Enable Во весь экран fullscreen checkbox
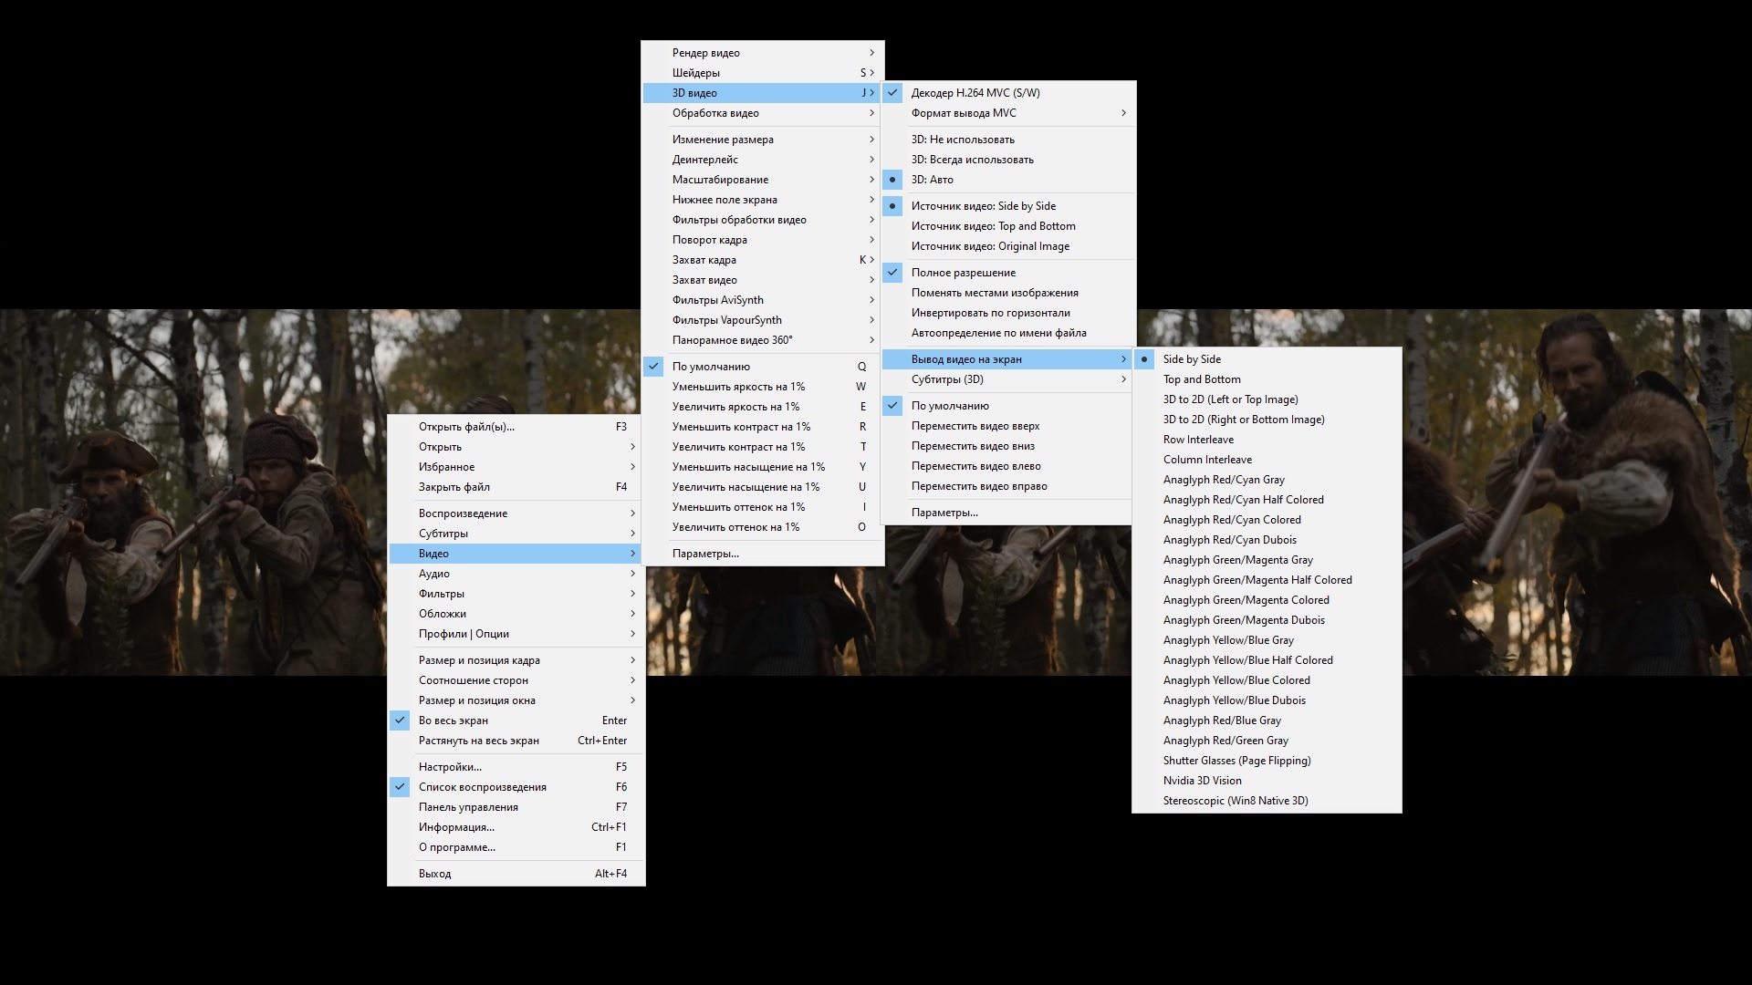This screenshot has height=985, width=1752. (x=401, y=720)
